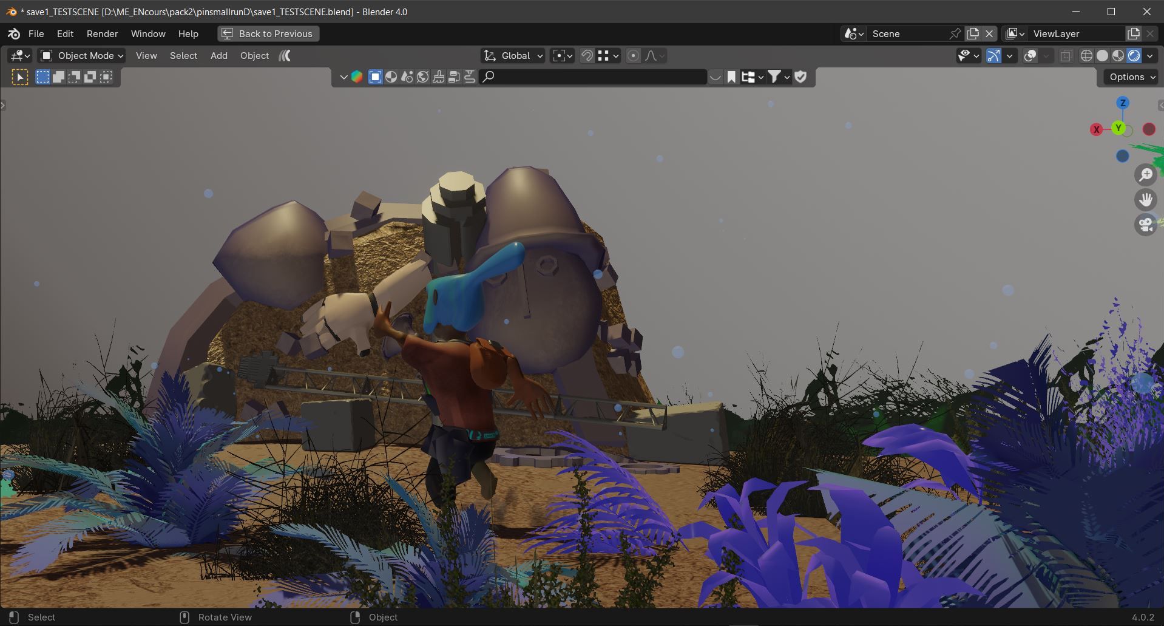The width and height of the screenshot is (1164, 626).
Task: Open the Global transform orientation dropdown
Action: 513,56
